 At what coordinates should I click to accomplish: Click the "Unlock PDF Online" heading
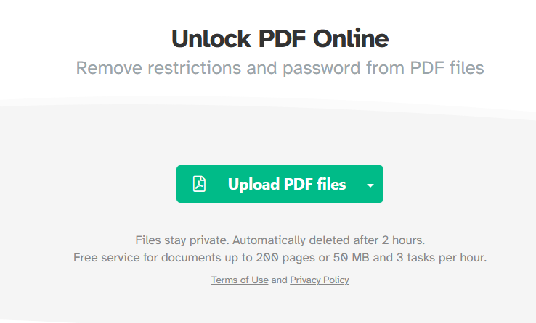280,38
